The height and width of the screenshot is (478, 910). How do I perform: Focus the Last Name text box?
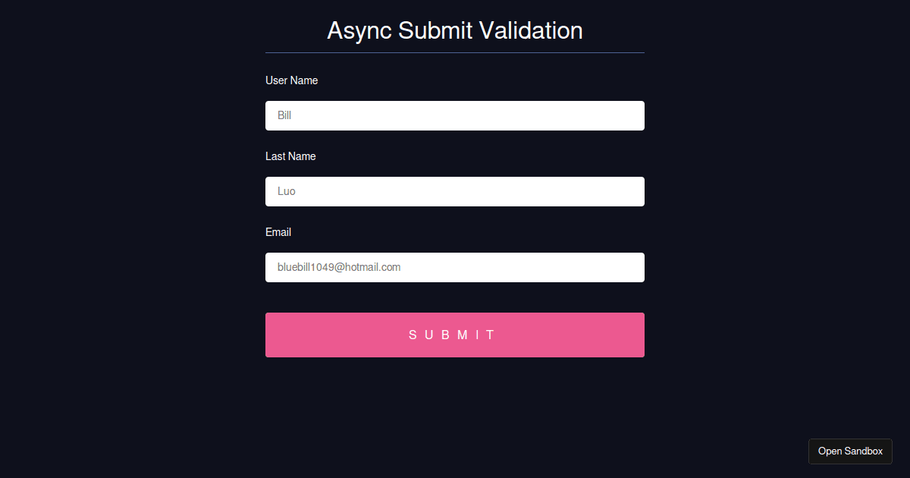pos(455,191)
